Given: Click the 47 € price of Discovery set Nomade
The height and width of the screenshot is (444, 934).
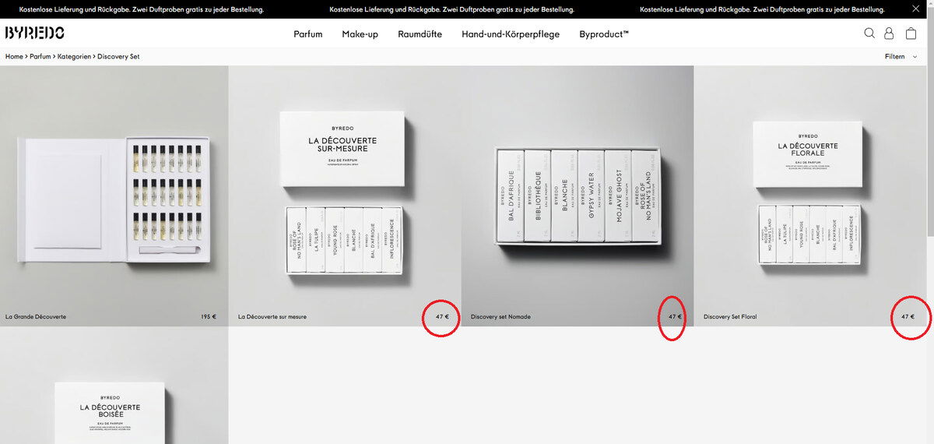Looking at the screenshot, I should click(675, 317).
